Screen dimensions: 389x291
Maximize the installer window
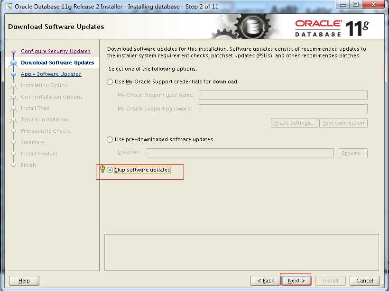pos(356,5)
